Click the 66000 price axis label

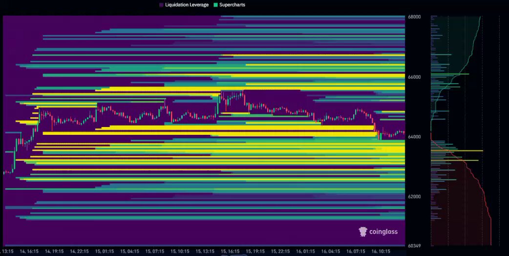pyautogui.click(x=414, y=77)
